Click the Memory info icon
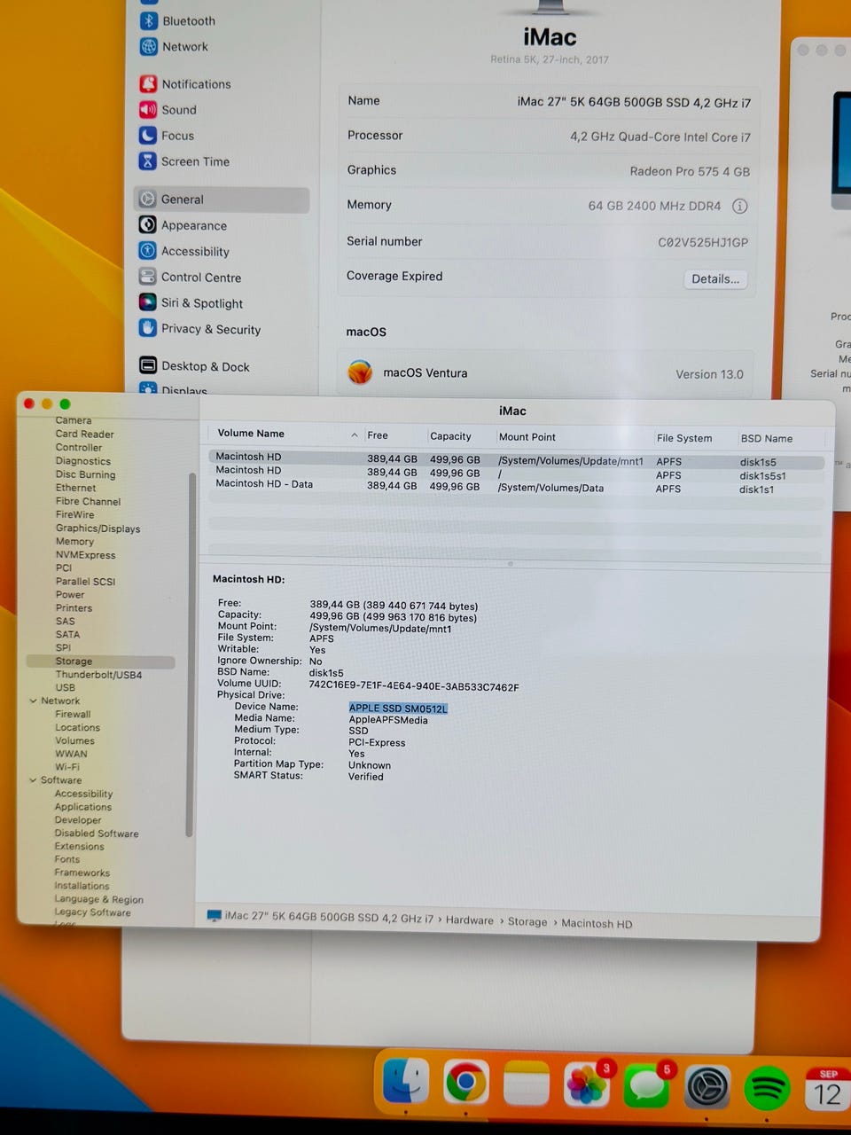The height and width of the screenshot is (1135, 851). (739, 206)
